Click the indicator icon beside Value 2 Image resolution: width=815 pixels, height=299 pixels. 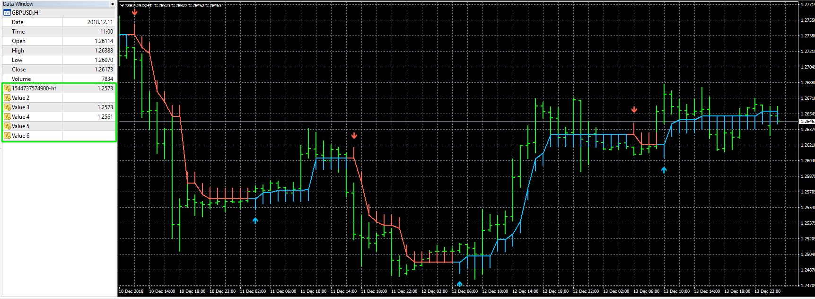pyautogui.click(x=7, y=98)
